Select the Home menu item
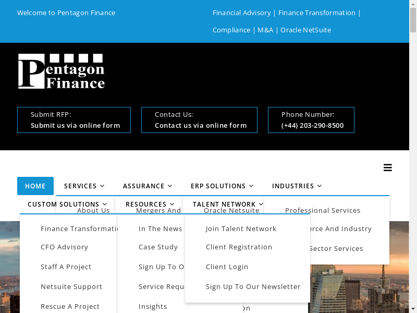The image size is (417, 313). pyautogui.click(x=35, y=186)
